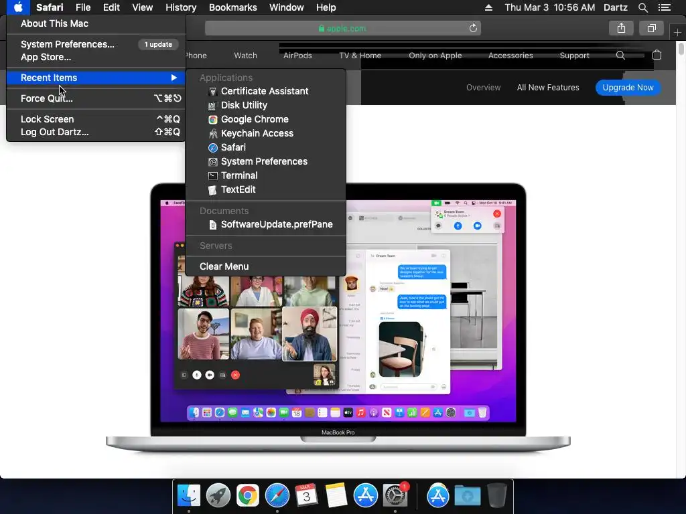Click the date and time clock
The image size is (686, 514).
[x=549, y=7]
